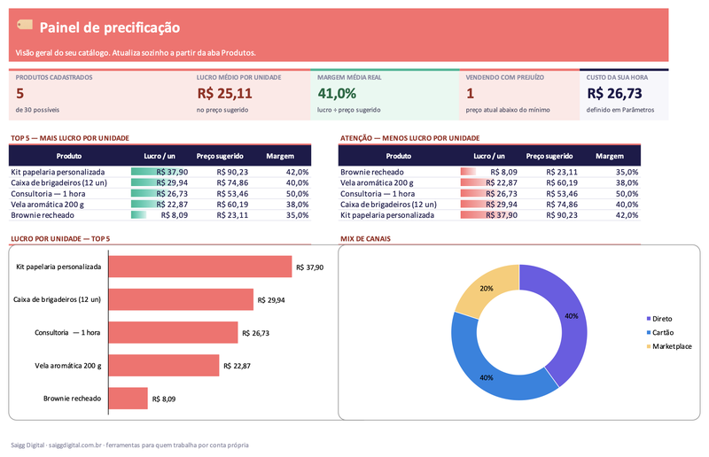Select the margem média real value 41,0%

pos(337,94)
